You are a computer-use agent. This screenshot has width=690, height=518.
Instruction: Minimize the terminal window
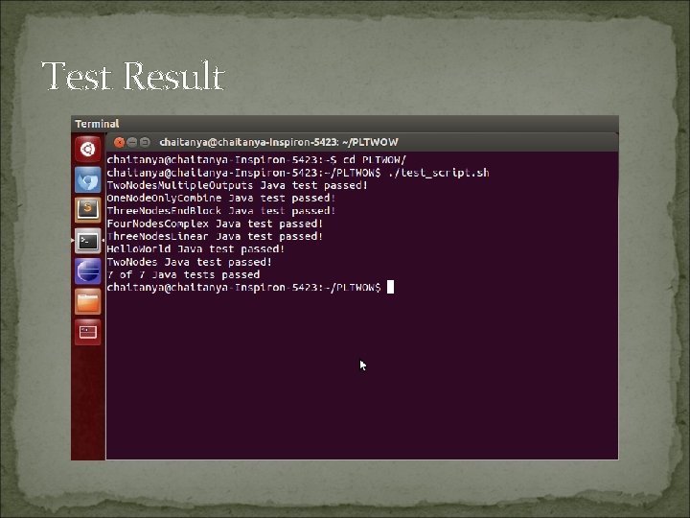131,142
